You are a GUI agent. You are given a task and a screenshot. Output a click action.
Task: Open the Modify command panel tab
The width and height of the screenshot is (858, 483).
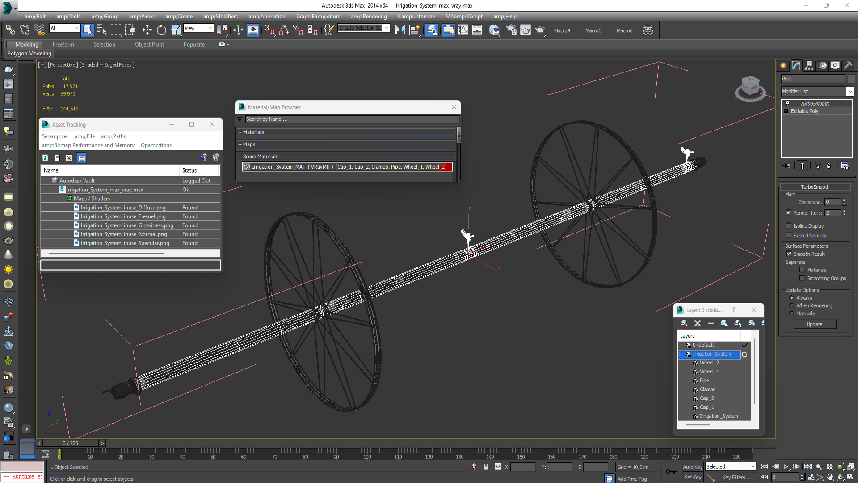click(x=796, y=65)
